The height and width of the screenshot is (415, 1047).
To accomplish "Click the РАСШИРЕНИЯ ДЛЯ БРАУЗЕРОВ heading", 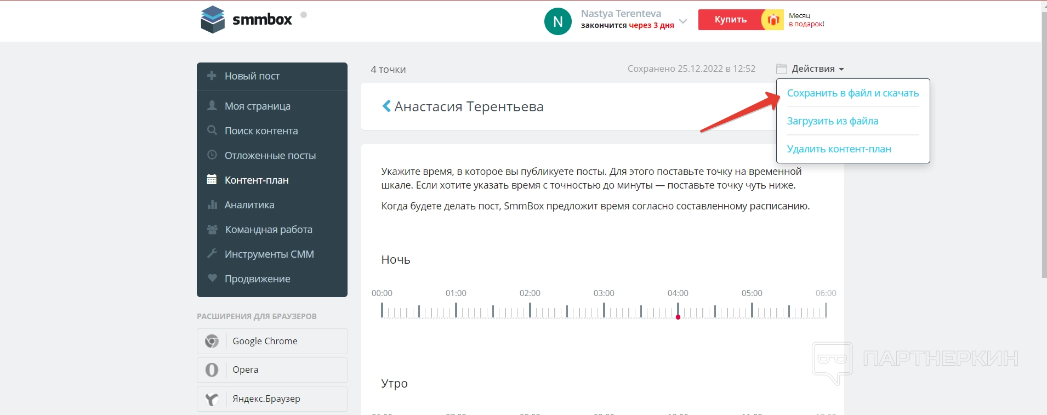I will pyautogui.click(x=257, y=316).
